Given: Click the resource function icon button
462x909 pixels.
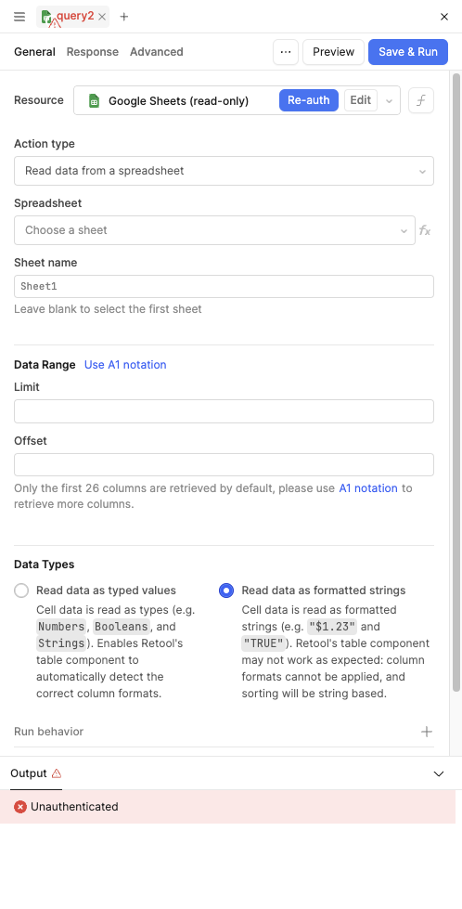Looking at the screenshot, I should click(421, 100).
